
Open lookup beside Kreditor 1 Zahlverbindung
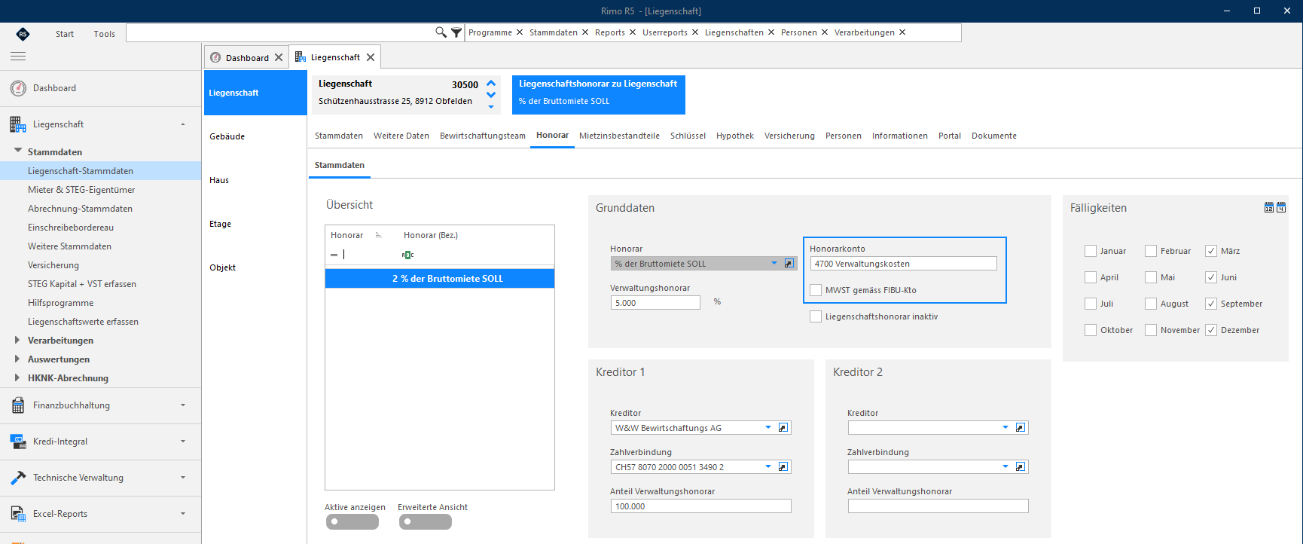pyautogui.click(x=783, y=467)
